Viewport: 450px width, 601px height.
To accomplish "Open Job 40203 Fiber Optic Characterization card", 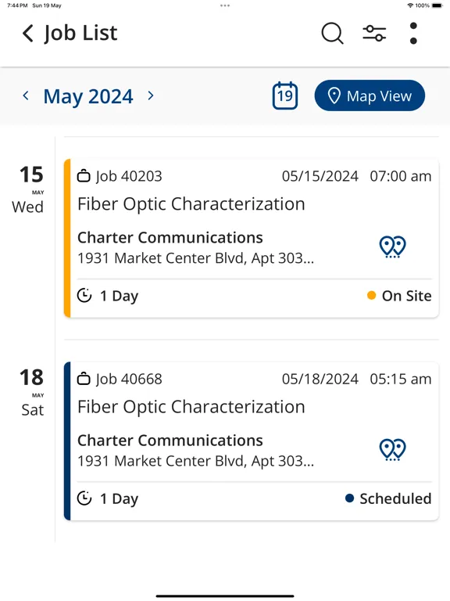I will click(252, 238).
